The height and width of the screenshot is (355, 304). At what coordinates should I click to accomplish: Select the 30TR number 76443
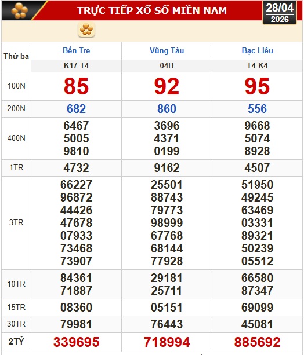pyautogui.click(x=167, y=324)
